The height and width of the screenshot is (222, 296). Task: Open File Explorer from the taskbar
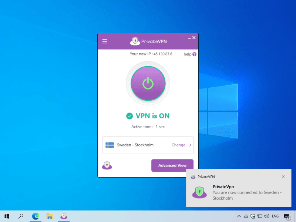(x=50, y=216)
